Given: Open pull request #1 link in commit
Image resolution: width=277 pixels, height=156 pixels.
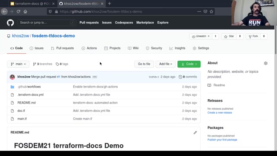Looking at the screenshot, I should 59,77.
